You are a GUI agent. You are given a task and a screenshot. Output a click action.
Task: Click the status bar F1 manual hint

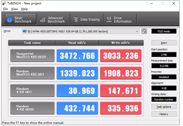pyautogui.click(x=33, y=123)
